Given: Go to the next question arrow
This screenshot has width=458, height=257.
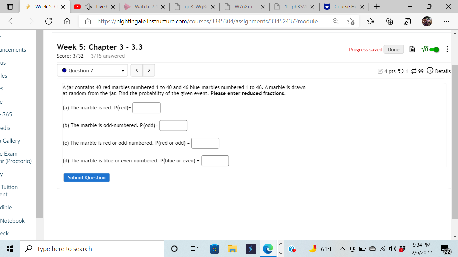Looking at the screenshot, I should 149,70.
